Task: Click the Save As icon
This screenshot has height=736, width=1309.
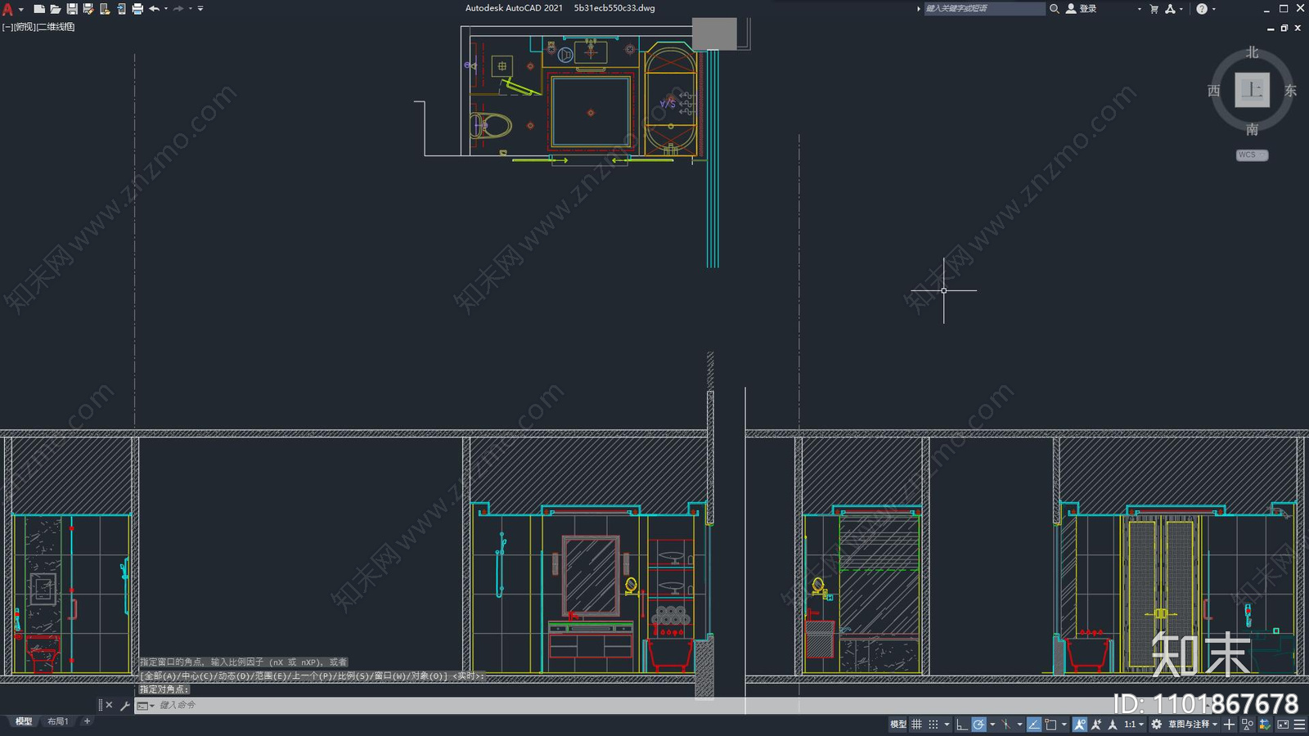Action: click(x=88, y=9)
